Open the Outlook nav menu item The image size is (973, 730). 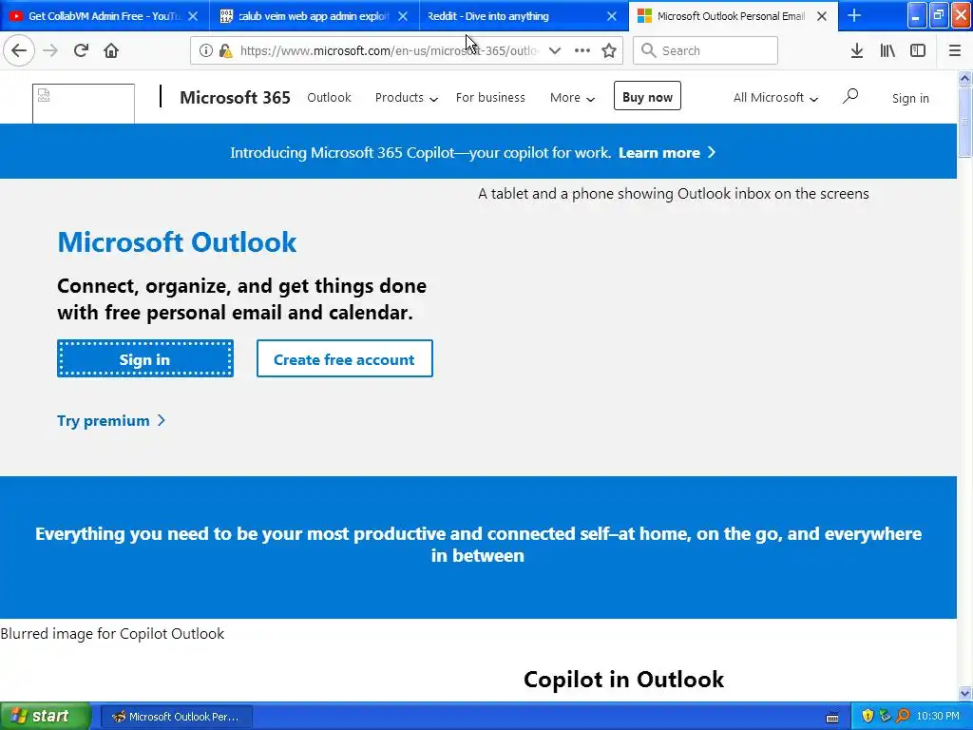[x=329, y=98]
